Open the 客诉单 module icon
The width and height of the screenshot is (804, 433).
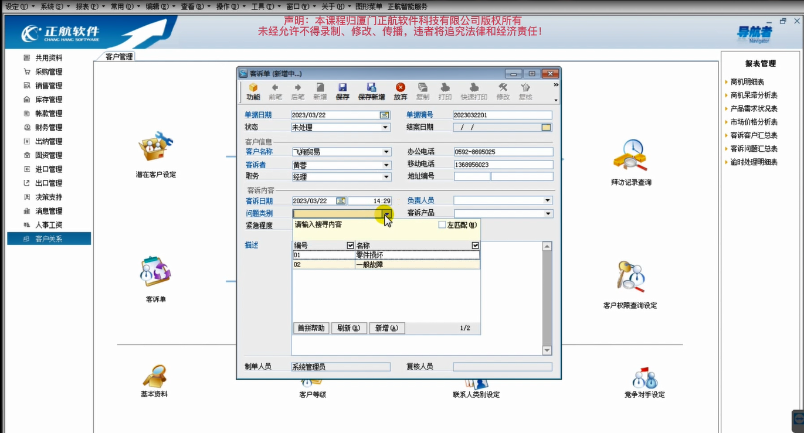155,272
